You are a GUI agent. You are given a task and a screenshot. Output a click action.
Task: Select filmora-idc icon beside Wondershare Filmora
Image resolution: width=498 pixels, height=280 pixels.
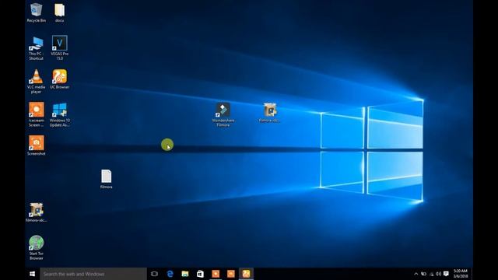[x=270, y=112]
